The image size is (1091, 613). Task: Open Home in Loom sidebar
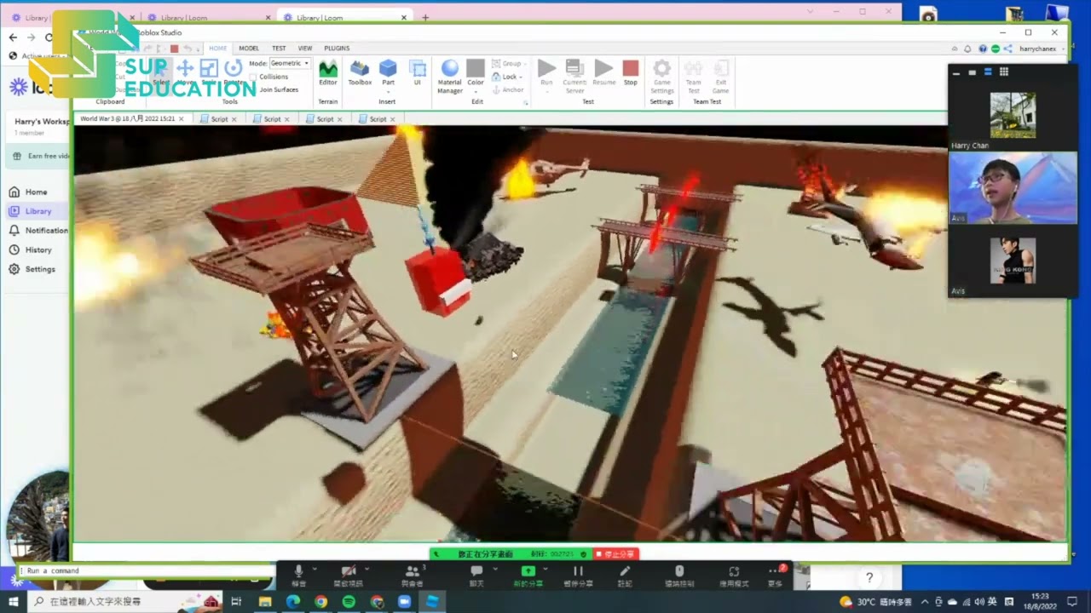coord(27,192)
